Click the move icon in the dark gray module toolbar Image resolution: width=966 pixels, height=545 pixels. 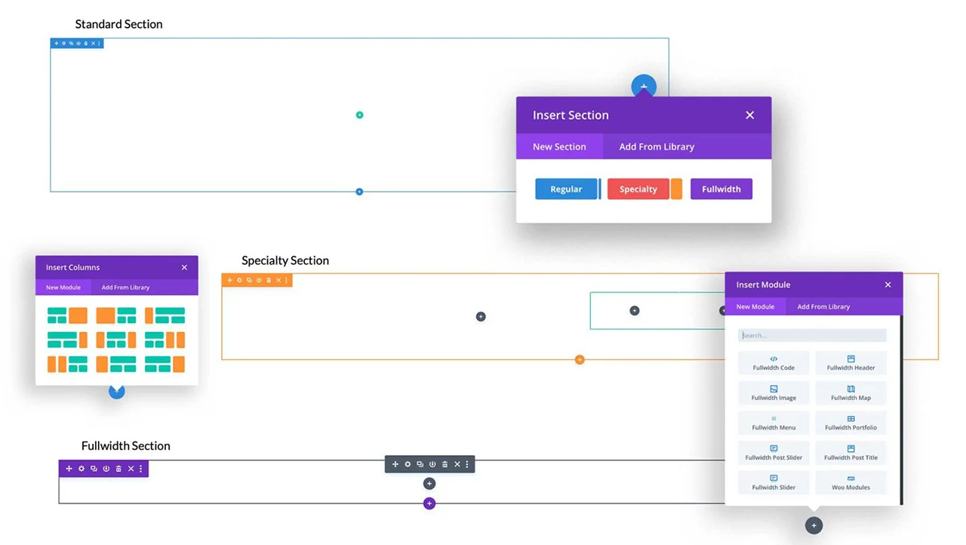395,464
